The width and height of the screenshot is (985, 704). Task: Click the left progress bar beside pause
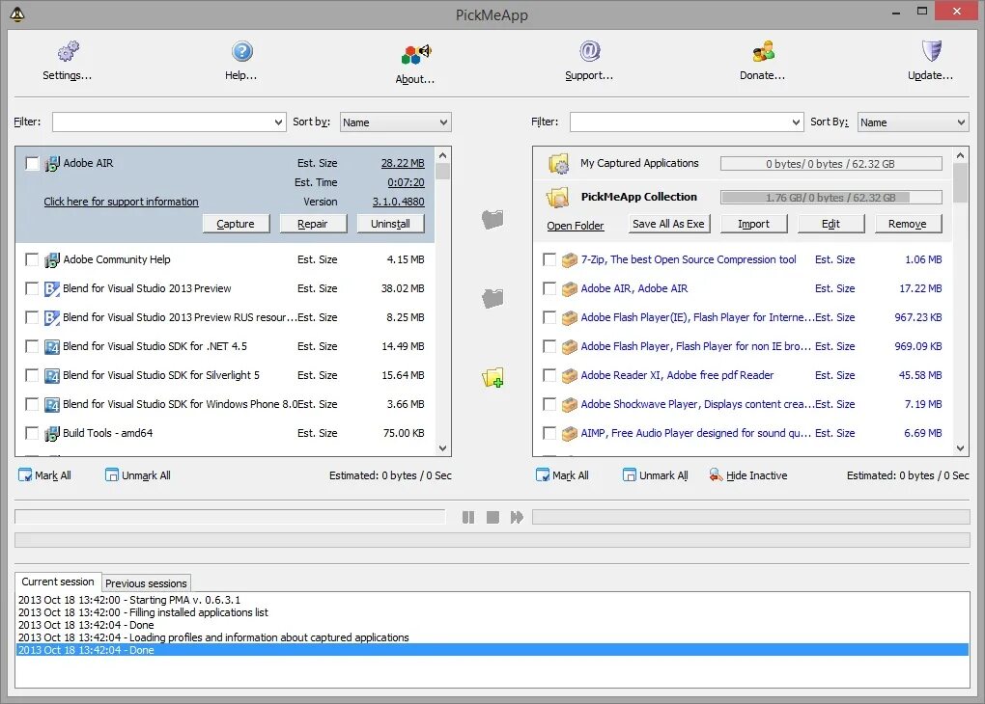230,517
